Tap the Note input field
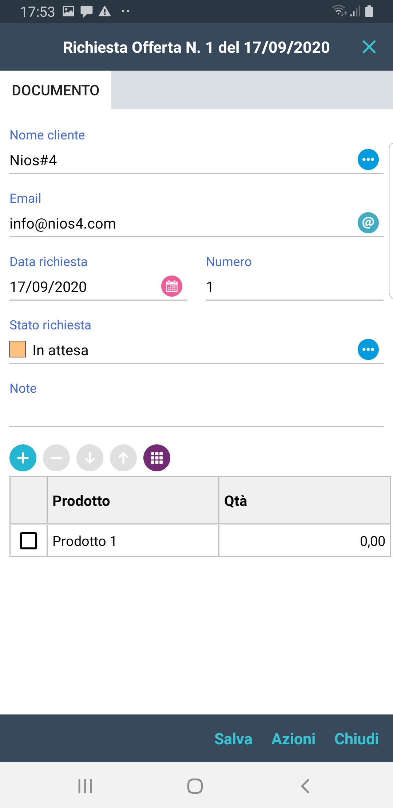 pyautogui.click(x=196, y=413)
